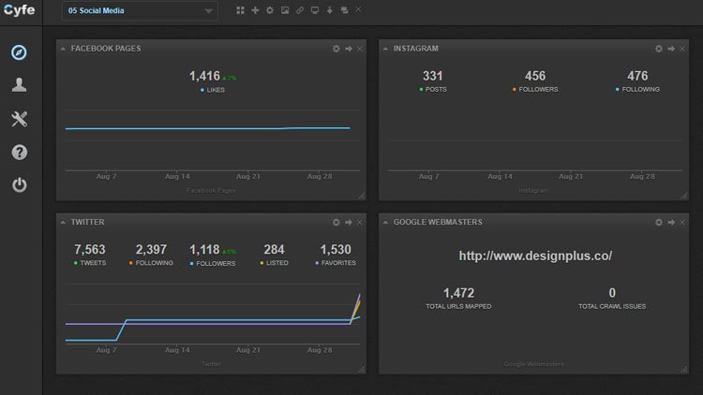This screenshot has width=703, height=395.
Task: Toggle the Facebook LIKES legend series
Action: (213, 90)
